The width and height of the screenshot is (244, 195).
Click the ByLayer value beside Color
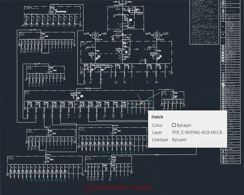(184, 125)
